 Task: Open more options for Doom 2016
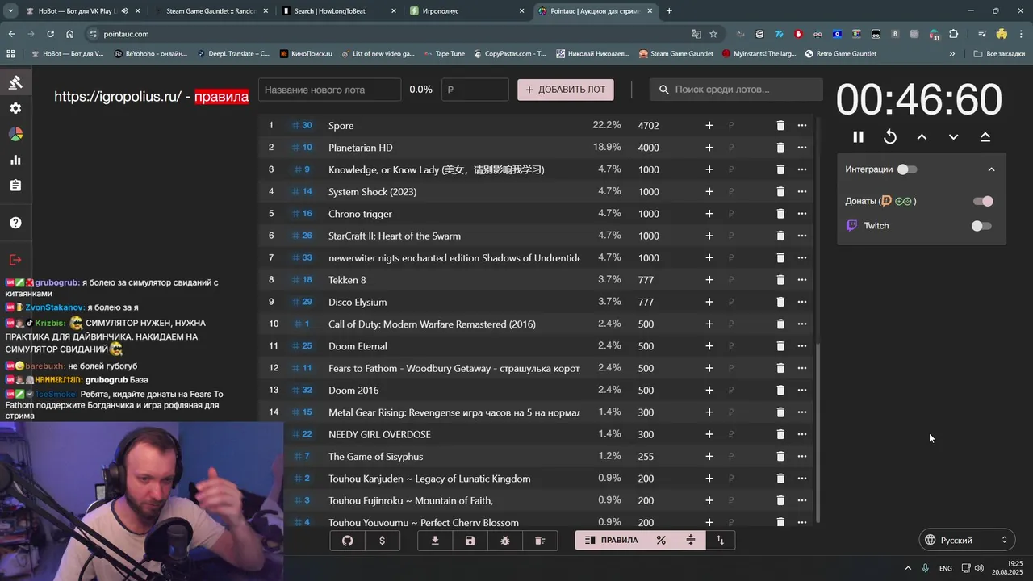point(802,391)
